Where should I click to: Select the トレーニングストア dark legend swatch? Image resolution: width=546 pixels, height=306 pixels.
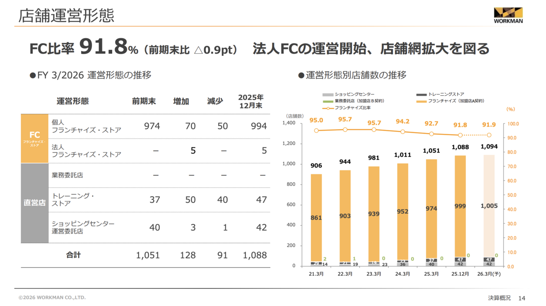pyautogui.click(x=421, y=94)
